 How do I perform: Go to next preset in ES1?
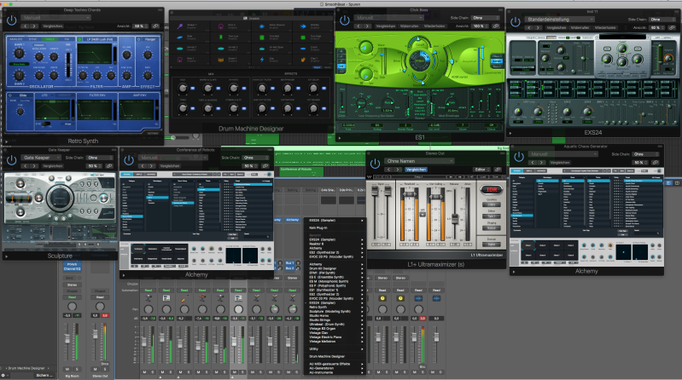point(367,26)
